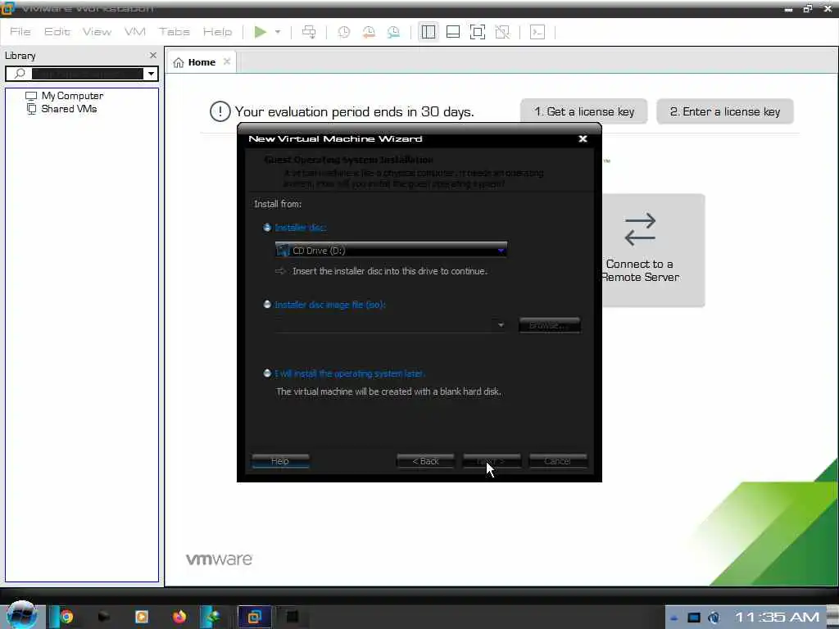
Task: Open the File menu
Action: [x=20, y=32]
